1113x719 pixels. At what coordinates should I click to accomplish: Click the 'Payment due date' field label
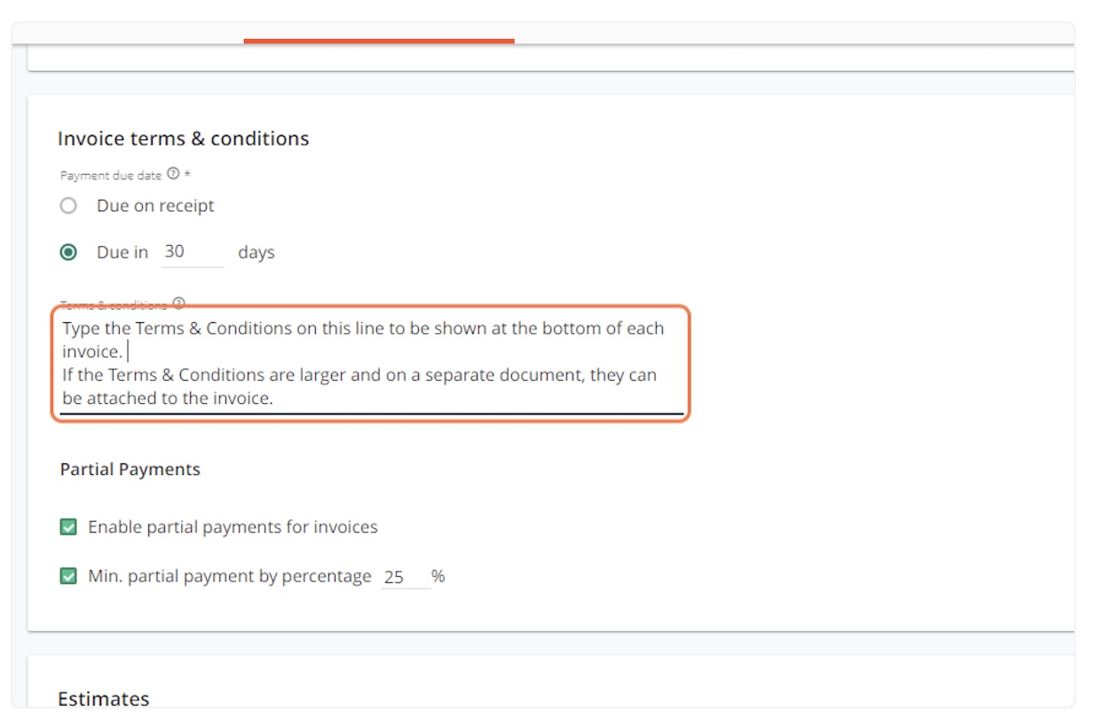(x=111, y=176)
